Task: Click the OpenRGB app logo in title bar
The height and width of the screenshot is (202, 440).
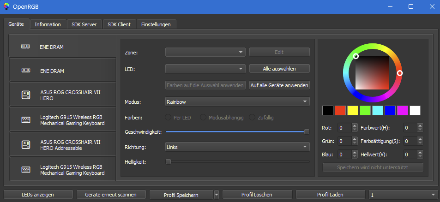Action: pos(6,7)
